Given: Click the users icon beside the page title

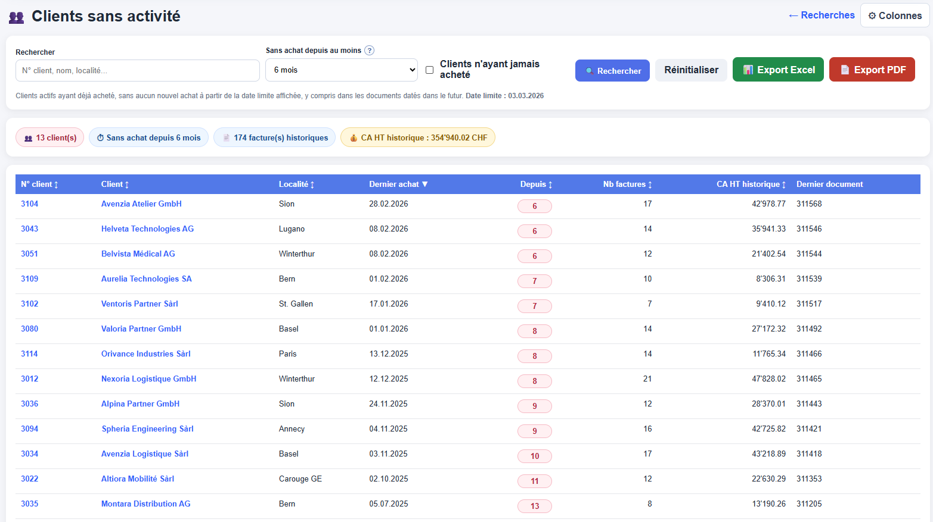Looking at the screenshot, I should click(17, 17).
